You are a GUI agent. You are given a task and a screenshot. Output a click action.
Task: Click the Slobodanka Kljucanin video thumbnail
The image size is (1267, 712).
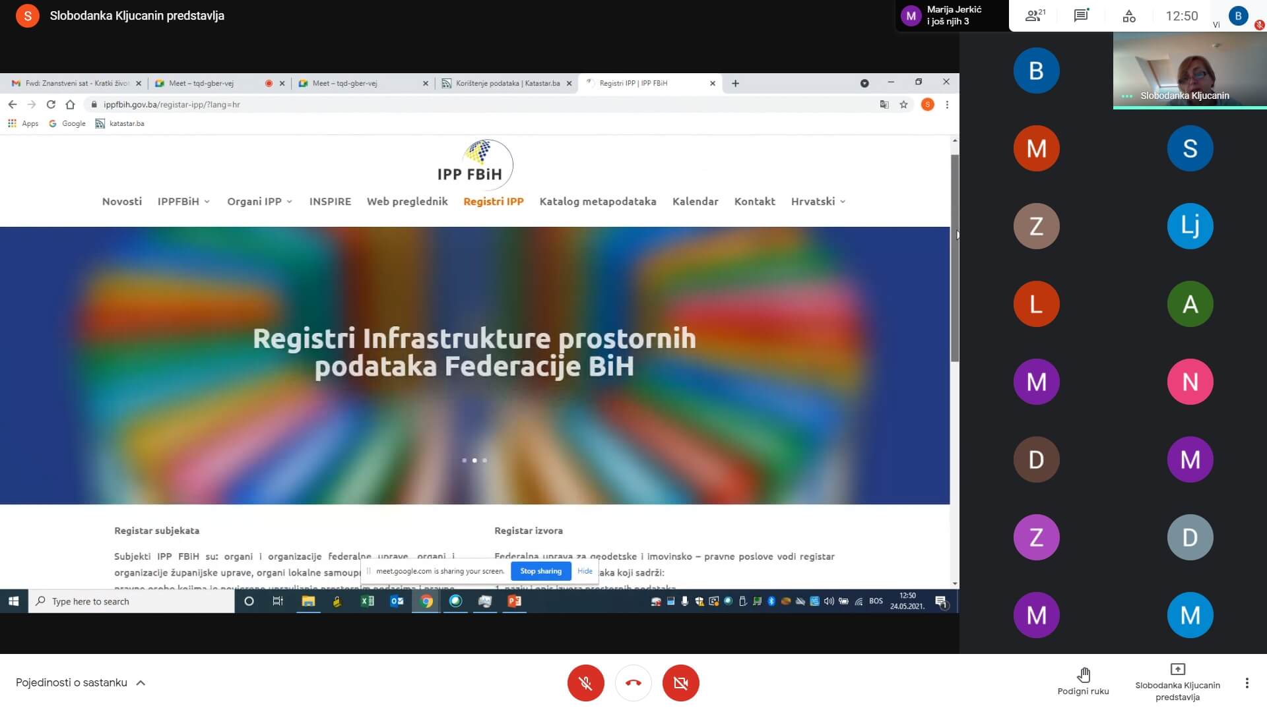point(1188,69)
